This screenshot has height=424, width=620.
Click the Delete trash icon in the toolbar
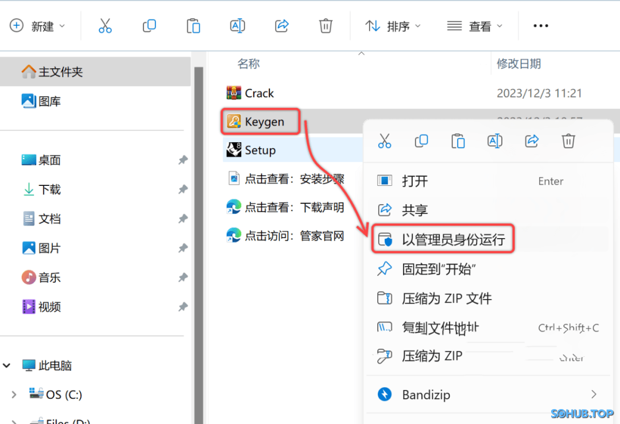coord(325,25)
